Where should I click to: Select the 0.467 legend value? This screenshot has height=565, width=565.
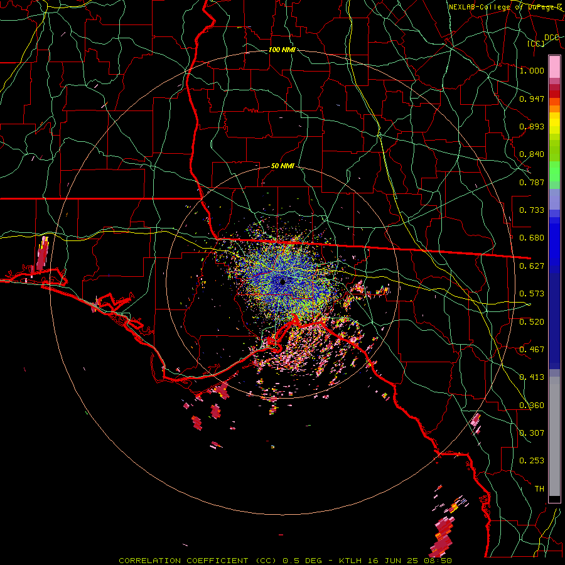click(532, 350)
